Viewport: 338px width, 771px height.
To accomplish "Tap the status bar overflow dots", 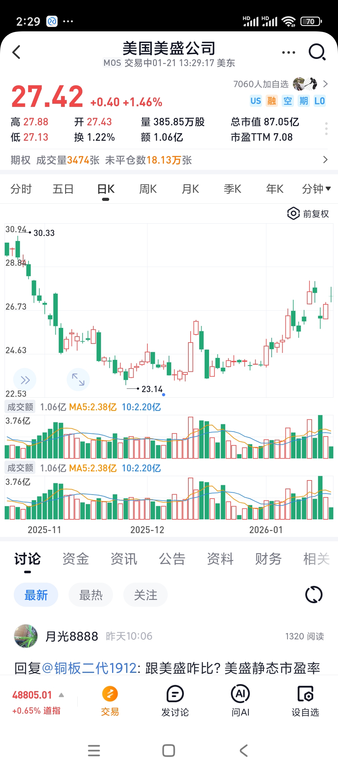I will [x=68, y=21].
